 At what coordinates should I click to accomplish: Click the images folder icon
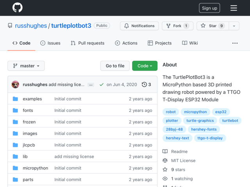[x=15, y=133]
